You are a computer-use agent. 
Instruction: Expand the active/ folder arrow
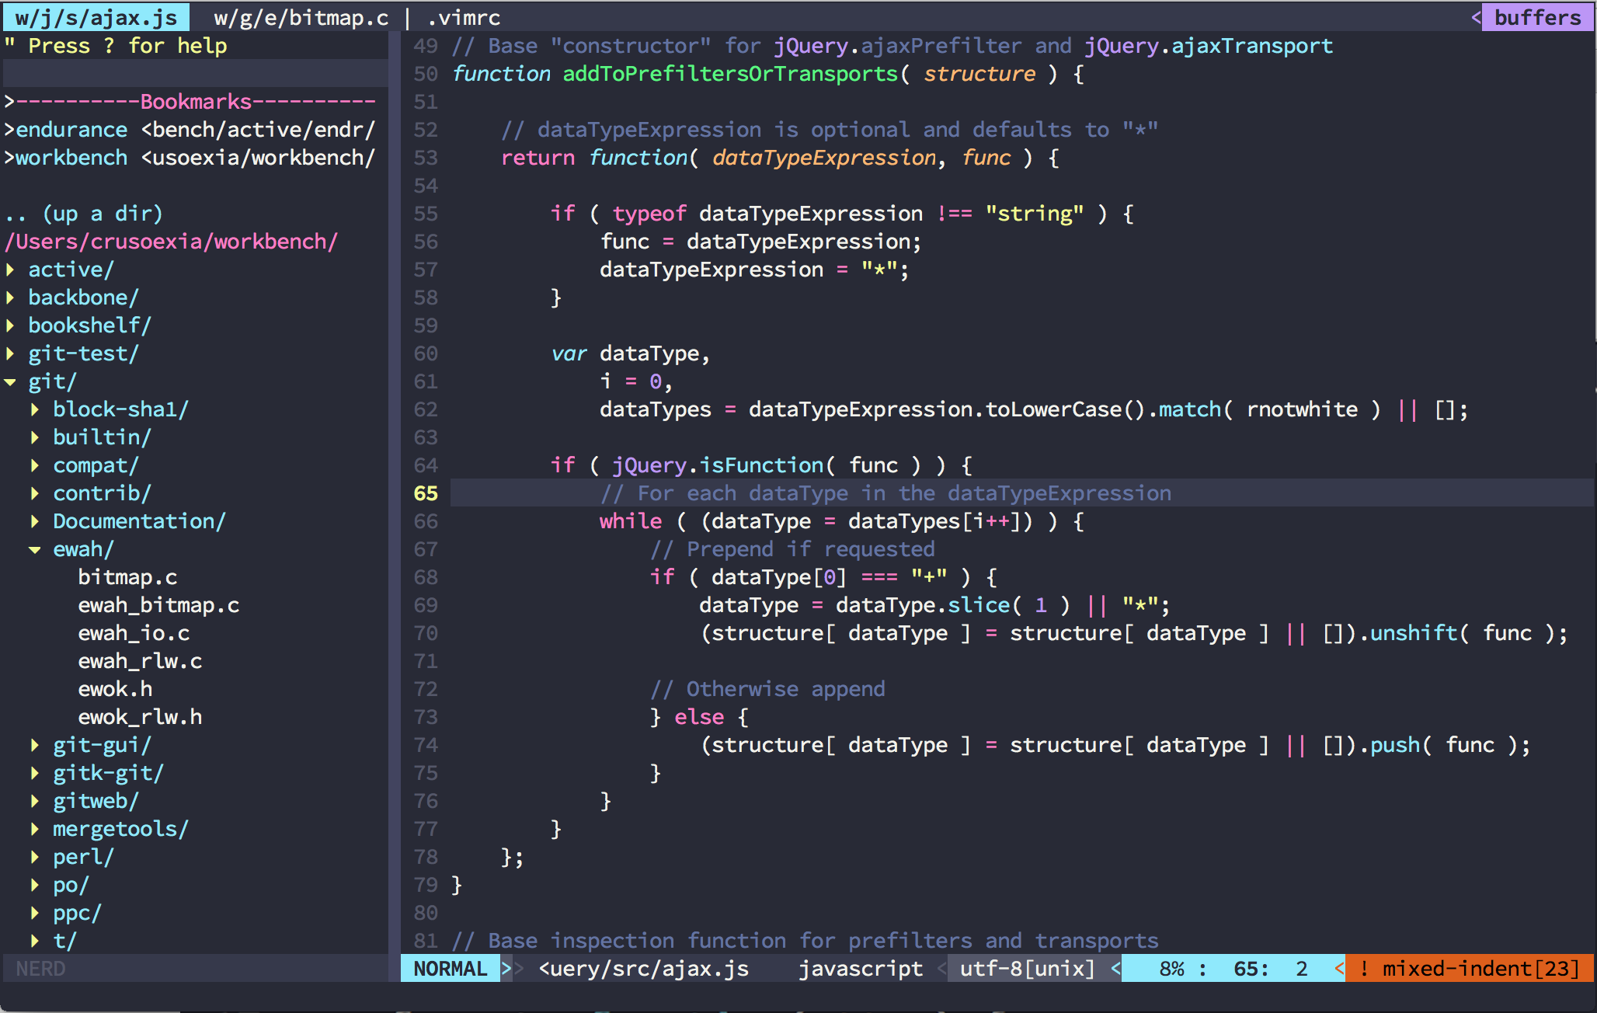(10, 270)
